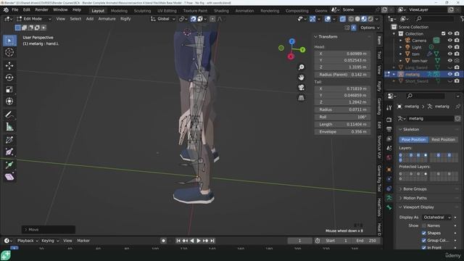Activate the Rotate tool

(9, 78)
